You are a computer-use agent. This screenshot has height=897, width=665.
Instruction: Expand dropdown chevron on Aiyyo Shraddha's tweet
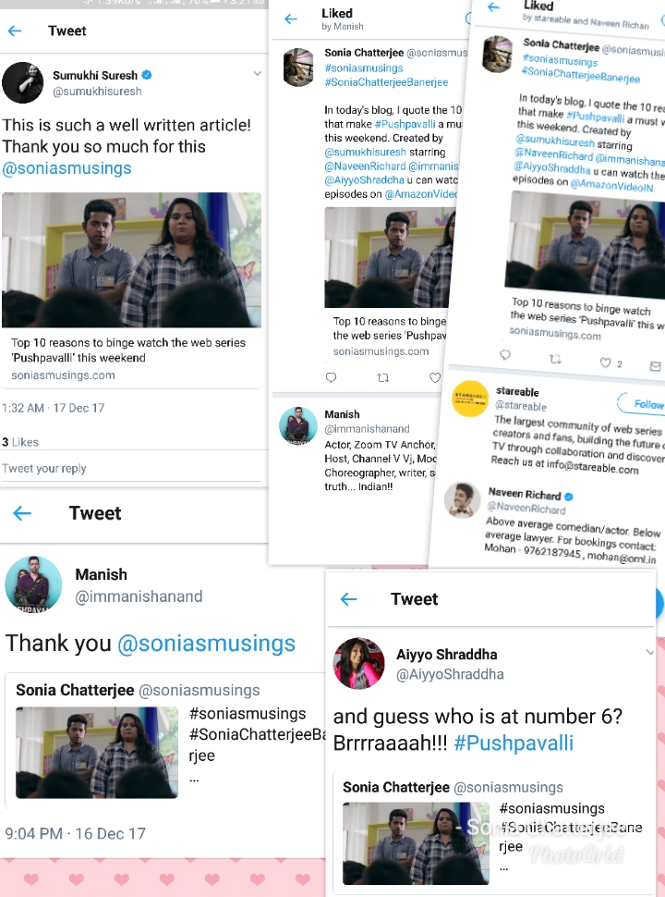649,652
